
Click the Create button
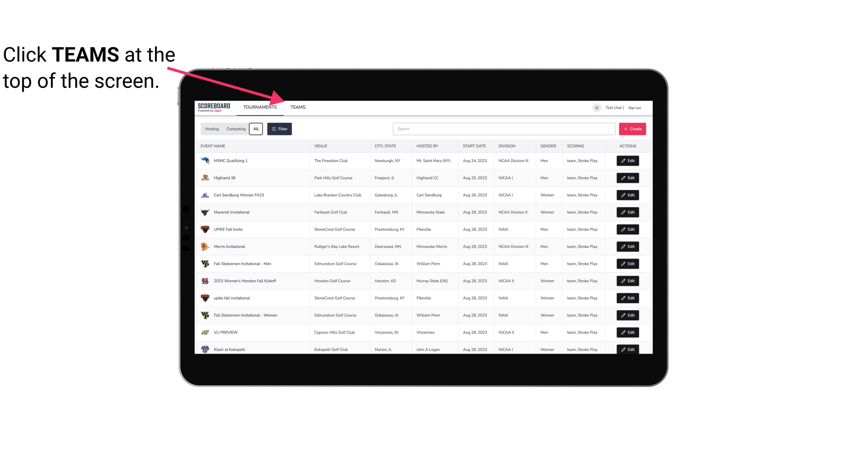tap(632, 129)
